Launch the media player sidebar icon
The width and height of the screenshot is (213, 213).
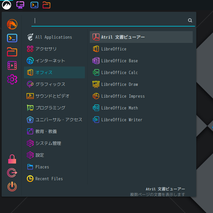coord(12,66)
